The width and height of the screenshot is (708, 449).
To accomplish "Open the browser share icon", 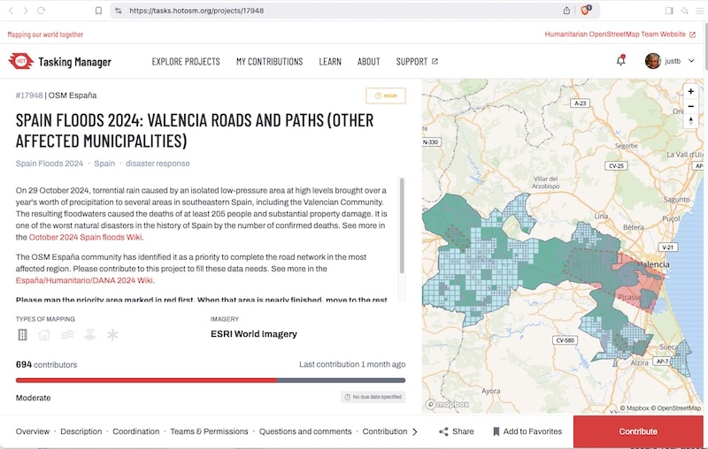I will pyautogui.click(x=566, y=11).
